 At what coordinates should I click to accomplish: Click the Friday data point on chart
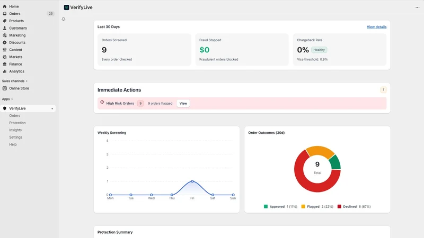[x=192, y=181]
